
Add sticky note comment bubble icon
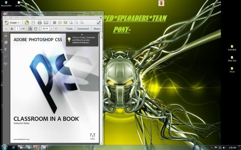point(60,23)
